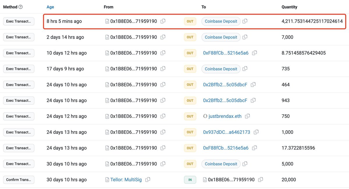Open the Tellor: MultiSig link

tap(126, 180)
